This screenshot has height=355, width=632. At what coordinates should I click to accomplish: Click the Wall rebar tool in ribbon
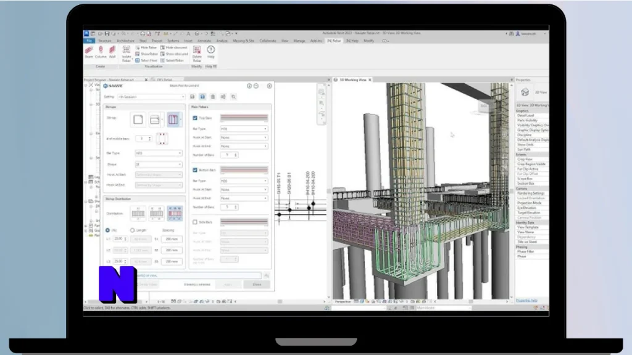pyautogui.click(x=112, y=52)
